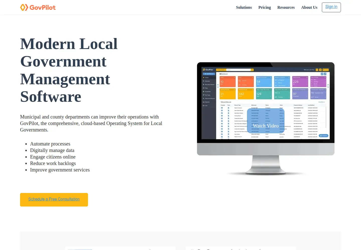Image resolution: width=361 pixels, height=250 pixels.
Task: Go to the Pricing page
Action: tap(264, 7)
